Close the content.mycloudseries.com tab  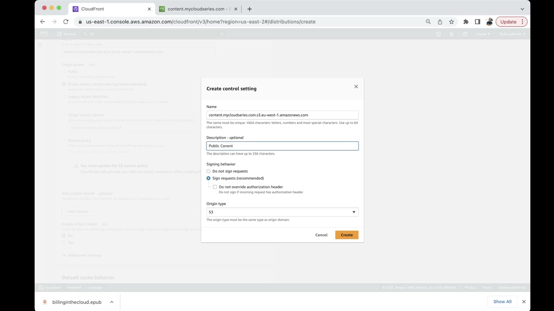click(x=236, y=9)
